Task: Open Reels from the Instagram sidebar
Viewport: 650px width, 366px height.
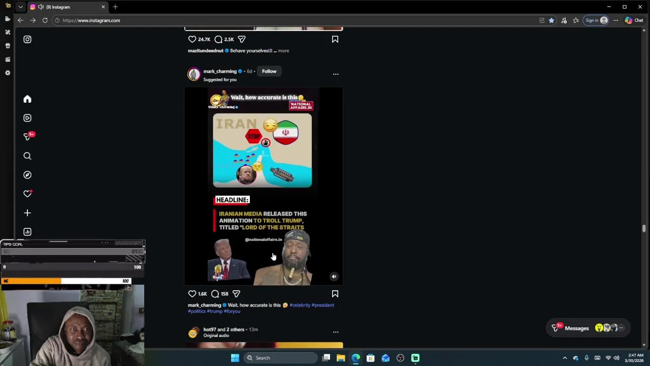Action: [27, 118]
